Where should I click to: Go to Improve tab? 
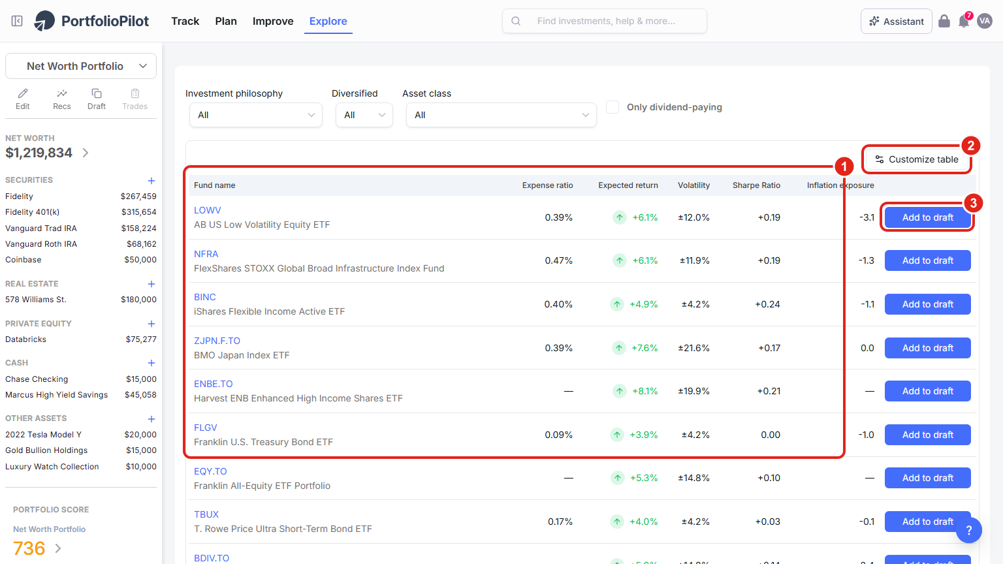pyautogui.click(x=273, y=21)
